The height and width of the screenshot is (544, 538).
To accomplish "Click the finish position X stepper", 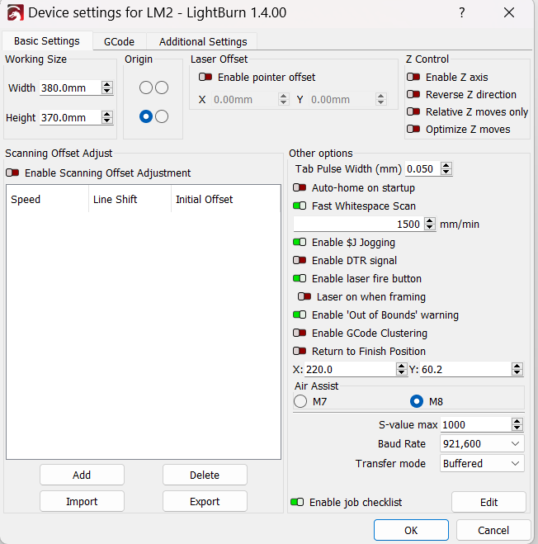I will point(401,369).
